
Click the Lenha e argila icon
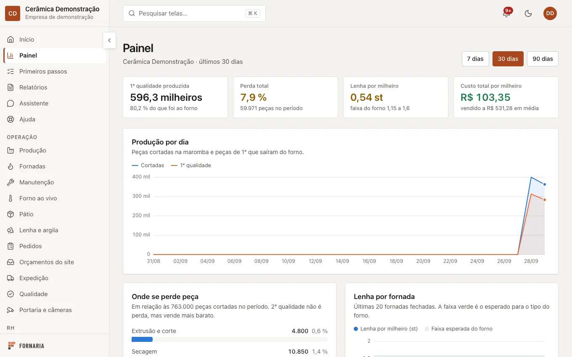pos(11,230)
